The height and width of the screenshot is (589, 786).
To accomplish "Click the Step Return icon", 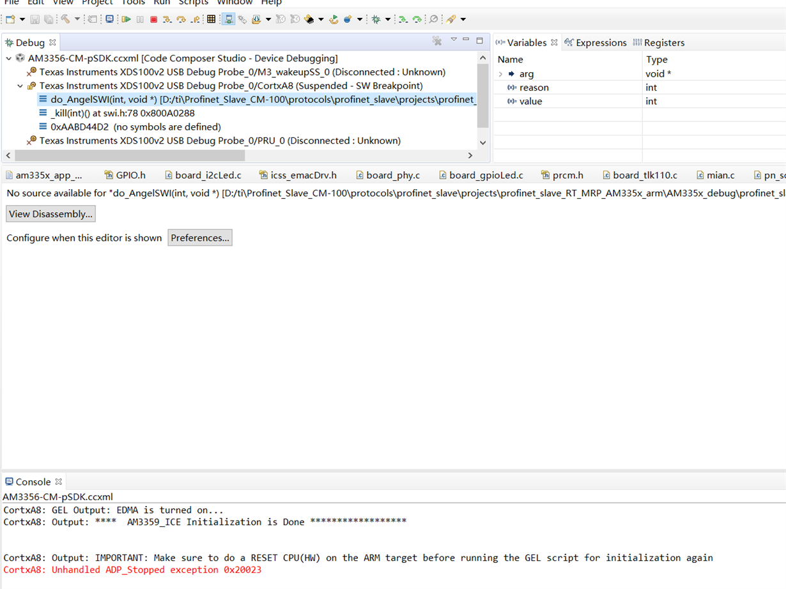I will tap(196, 19).
